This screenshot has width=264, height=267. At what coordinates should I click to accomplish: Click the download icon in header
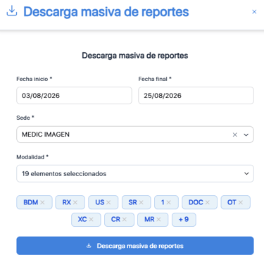(12, 11)
